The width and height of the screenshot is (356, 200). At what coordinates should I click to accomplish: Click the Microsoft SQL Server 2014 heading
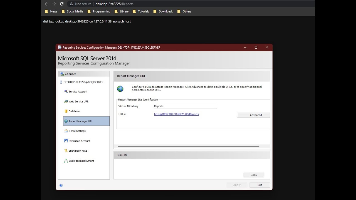[87, 58]
